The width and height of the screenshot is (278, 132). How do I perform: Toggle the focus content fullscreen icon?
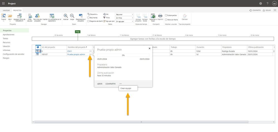275,10
